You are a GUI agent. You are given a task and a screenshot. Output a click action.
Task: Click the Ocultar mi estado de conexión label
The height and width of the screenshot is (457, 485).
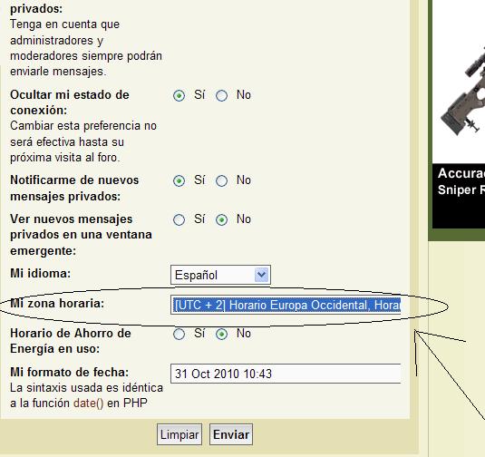click(x=70, y=102)
